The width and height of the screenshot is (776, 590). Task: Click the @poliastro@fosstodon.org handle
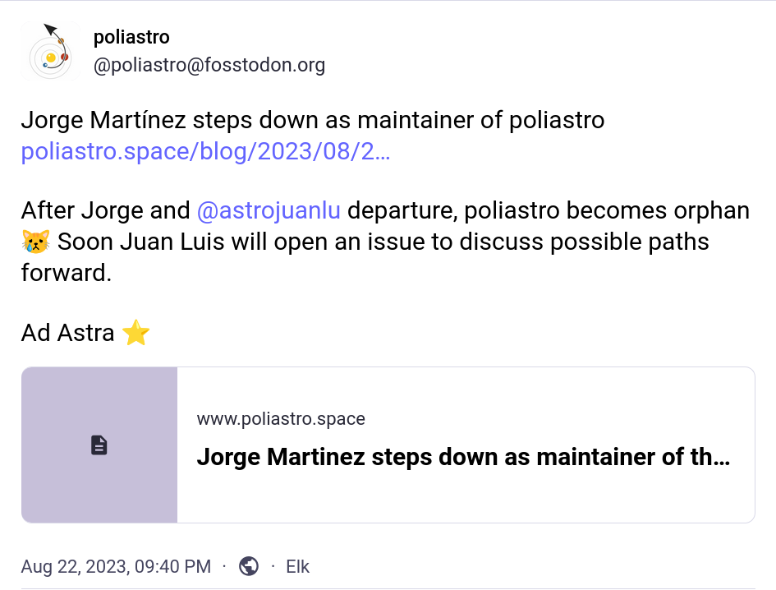(x=209, y=65)
